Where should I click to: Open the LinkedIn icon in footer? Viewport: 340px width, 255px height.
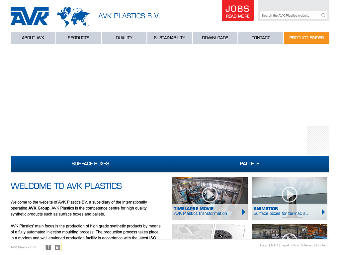[57, 247]
